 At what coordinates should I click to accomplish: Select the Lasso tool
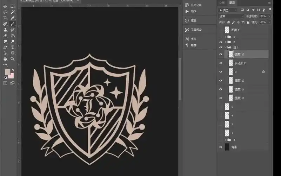[5, 12]
